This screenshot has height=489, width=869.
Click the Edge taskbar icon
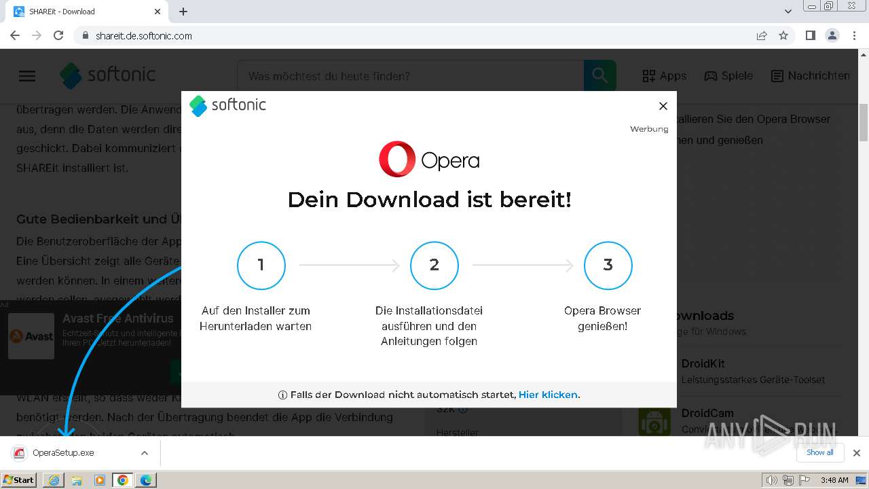click(x=146, y=480)
